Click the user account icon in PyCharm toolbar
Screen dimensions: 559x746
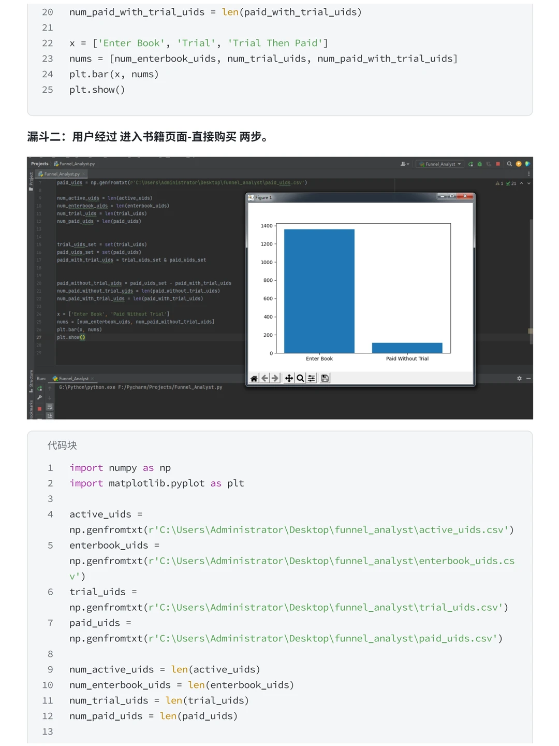(x=404, y=164)
